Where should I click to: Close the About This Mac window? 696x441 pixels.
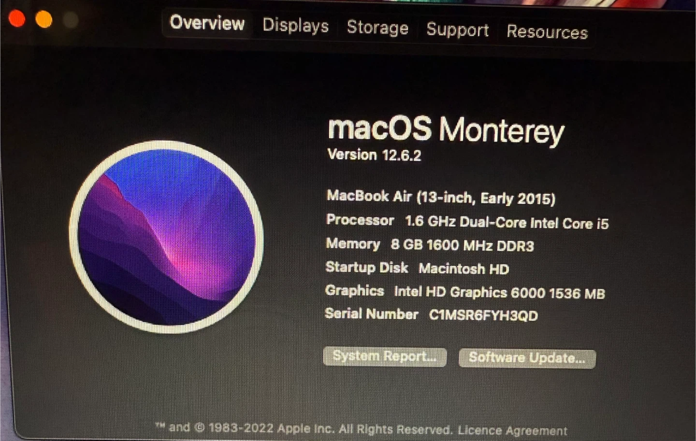(x=17, y=18)
